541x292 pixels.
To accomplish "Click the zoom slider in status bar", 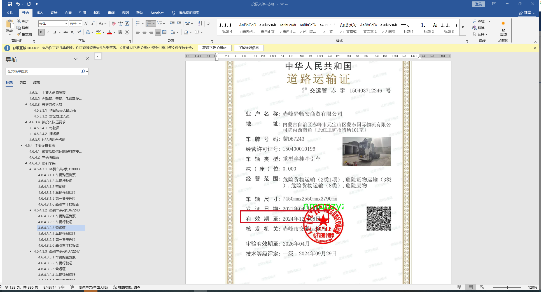I will [x=507, y=287].
